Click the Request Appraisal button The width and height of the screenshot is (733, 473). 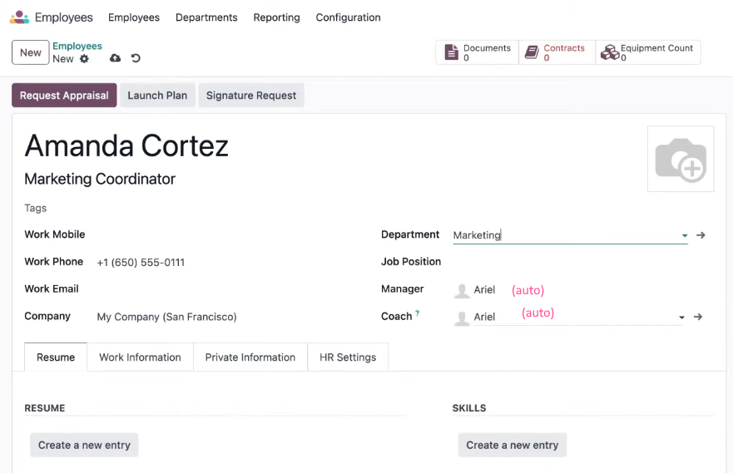[64, 96]
